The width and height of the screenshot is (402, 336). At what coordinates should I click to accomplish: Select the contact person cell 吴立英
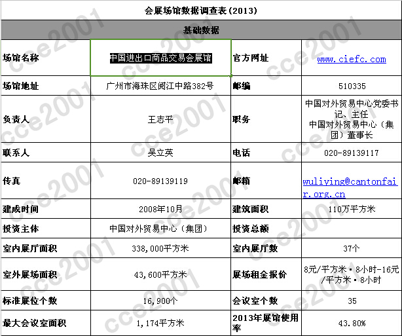pos(160,153)
